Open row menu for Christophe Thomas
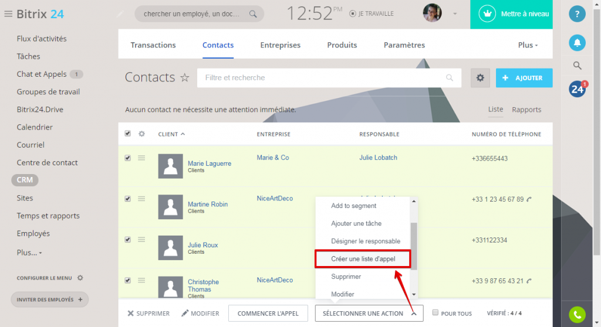Viewport: 601px width, 327px height. click(x=141, y=280)
